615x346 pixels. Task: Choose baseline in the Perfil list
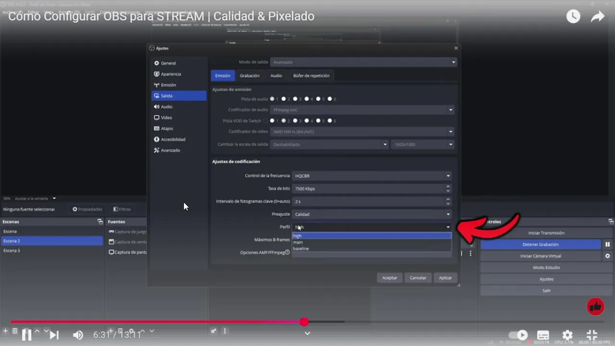tap(372, 248)
